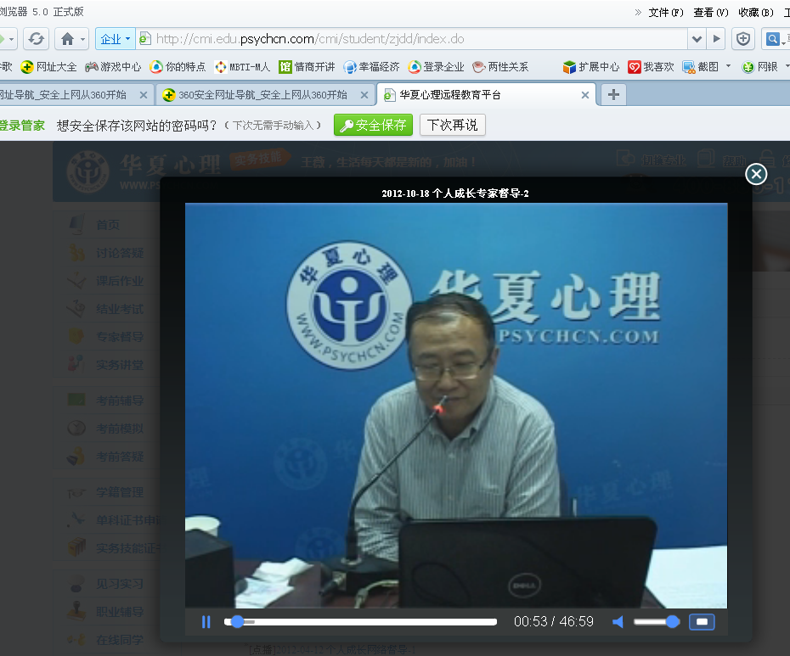Pause the video playback
Viewport: 790px width, 656px height.
[206, 622]
